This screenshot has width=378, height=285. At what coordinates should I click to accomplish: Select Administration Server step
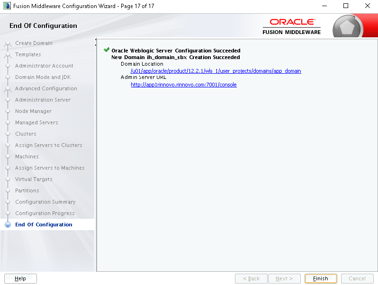pos(43,100)
